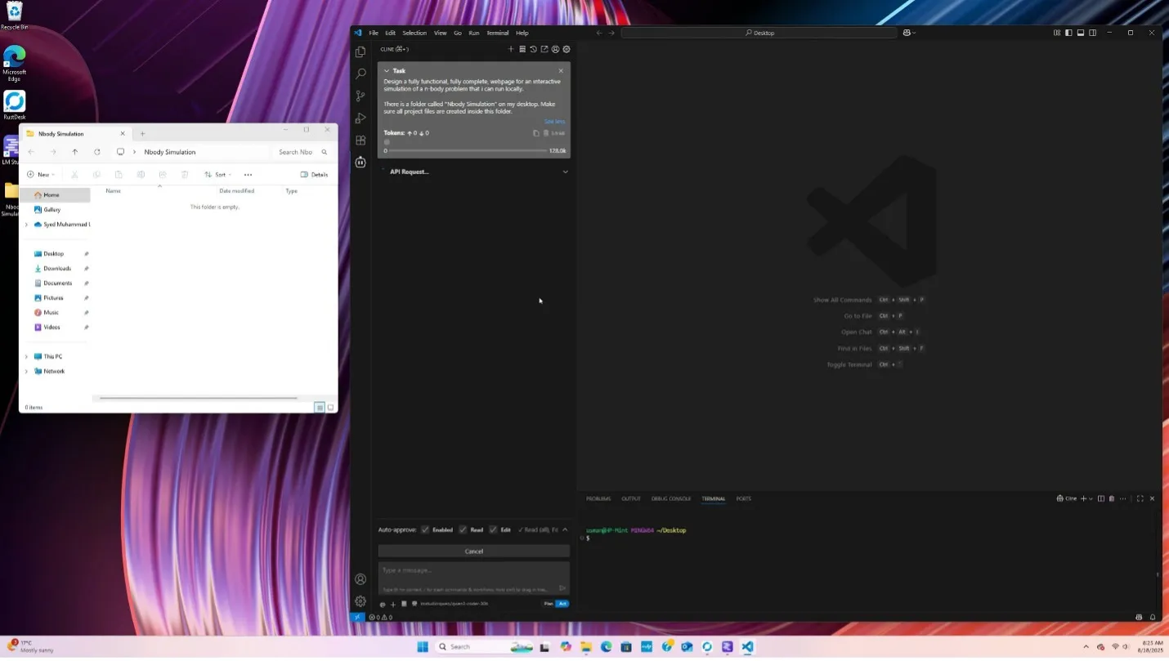
Task: Click the Cline robot icon in activity bar
Action: [x=361, y=163]
